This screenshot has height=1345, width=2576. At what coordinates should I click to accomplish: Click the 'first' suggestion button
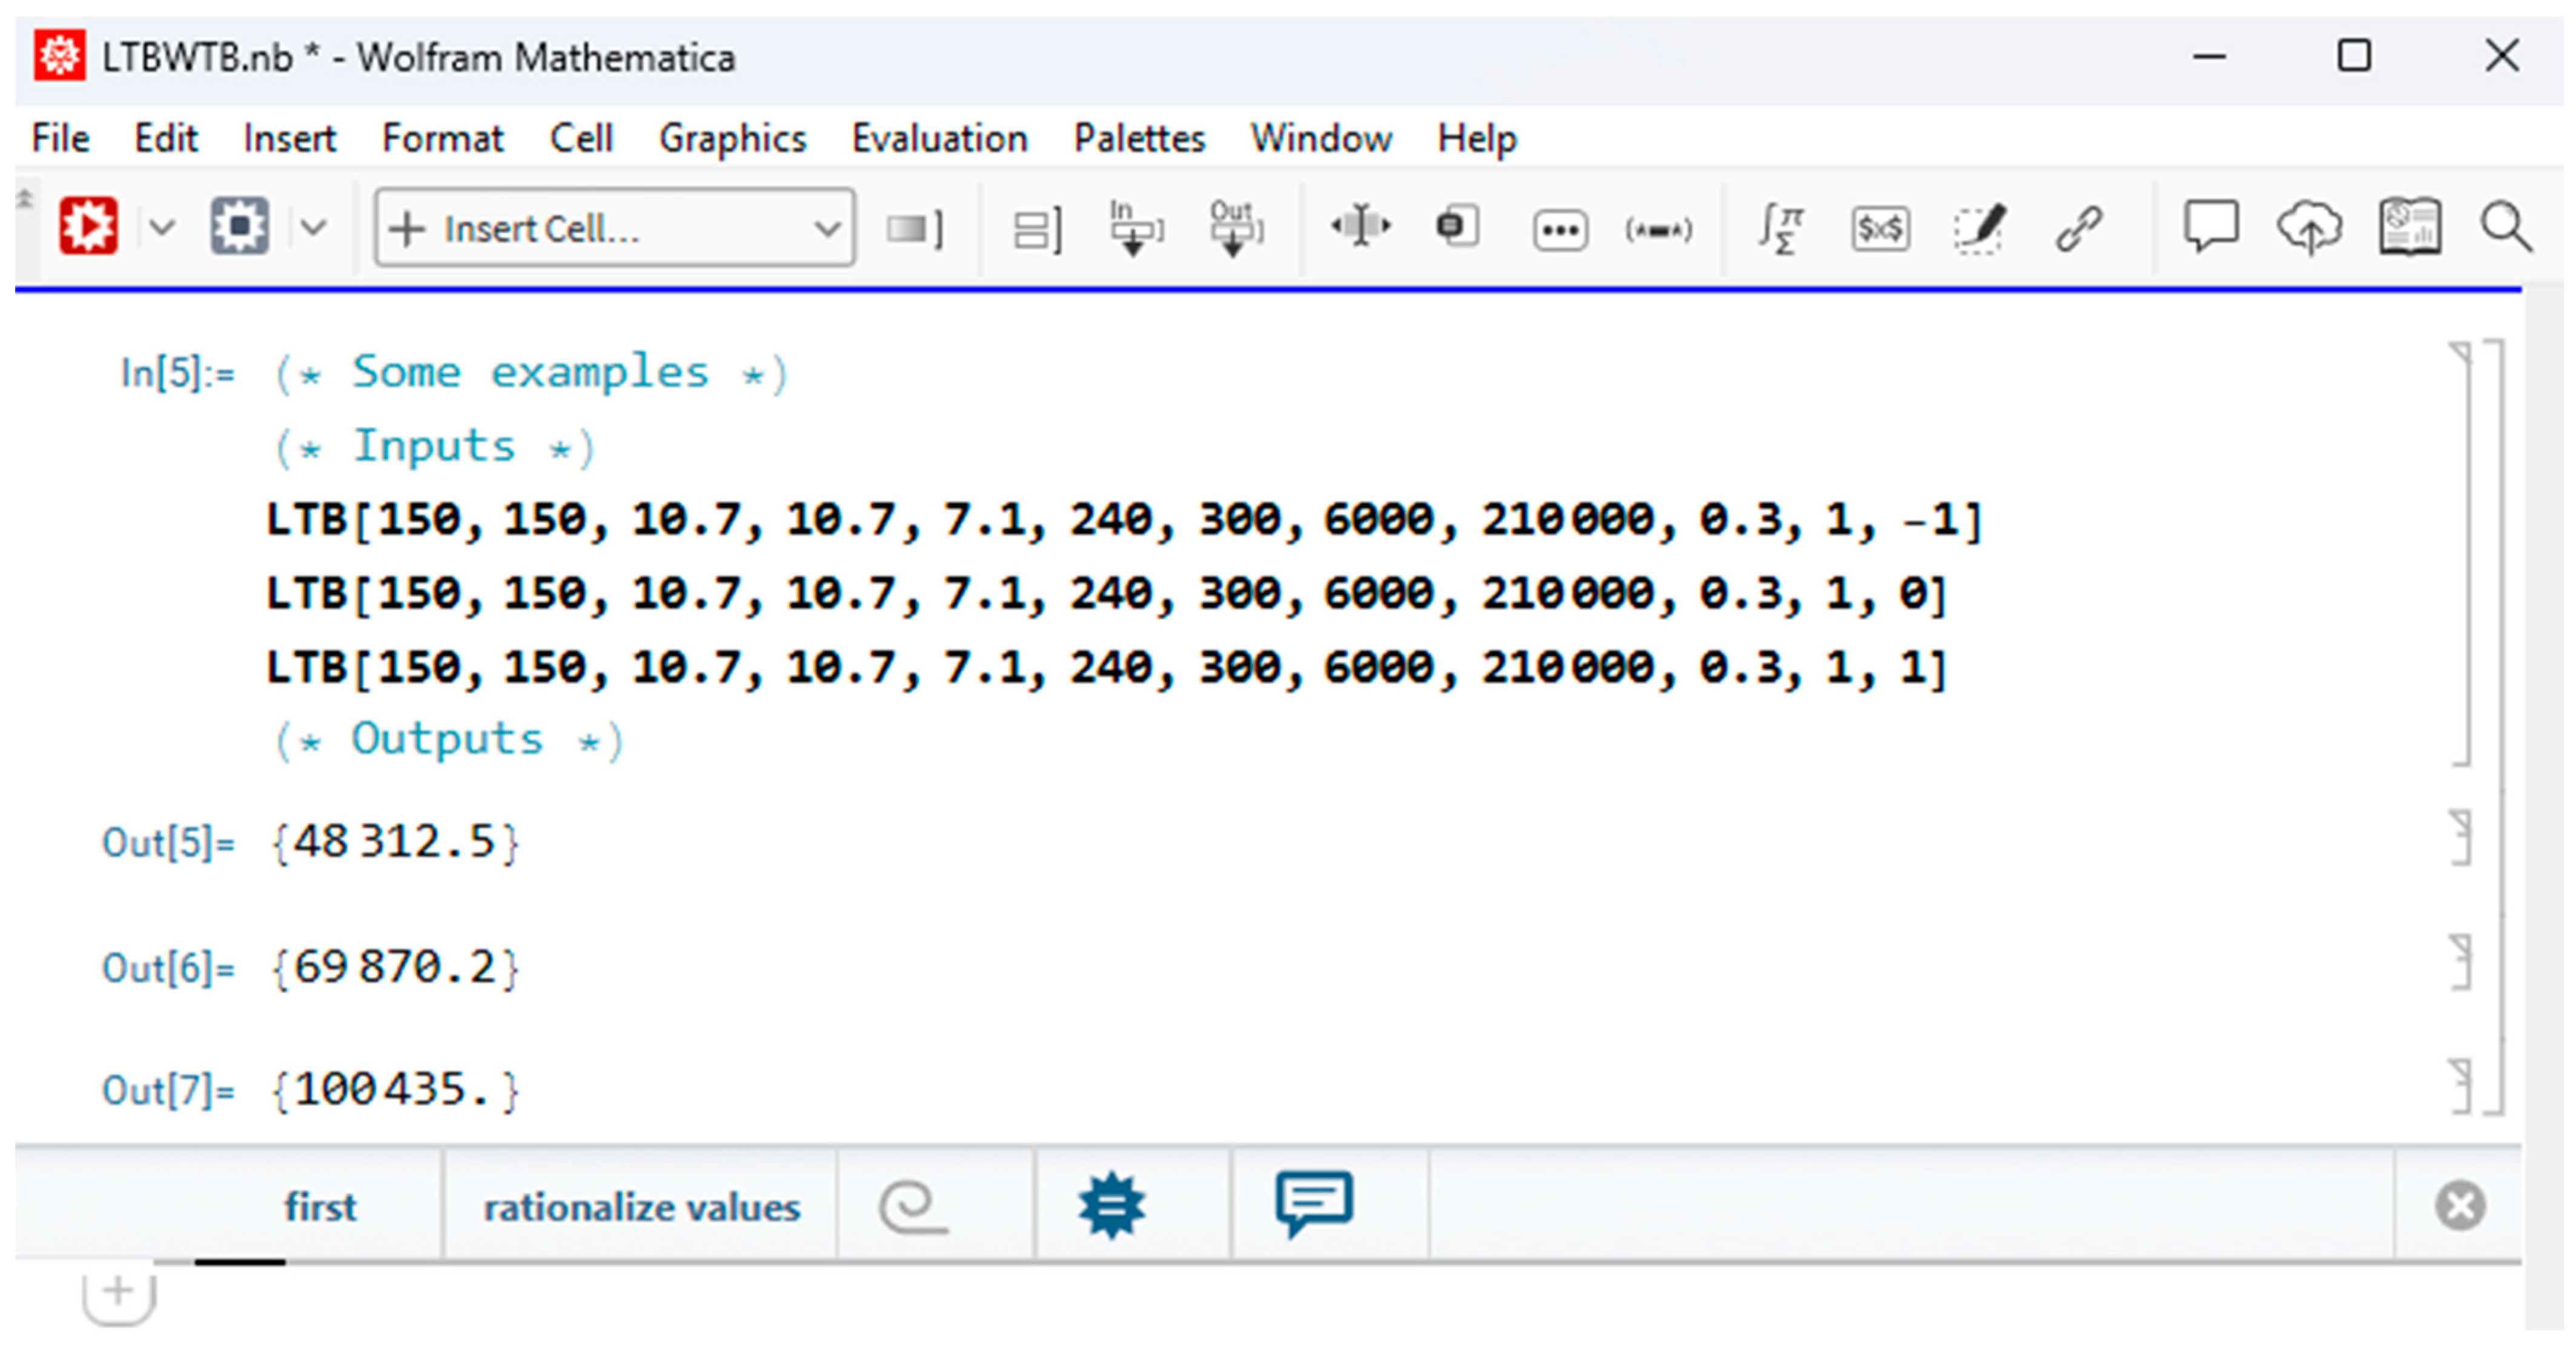point(320,1206)
